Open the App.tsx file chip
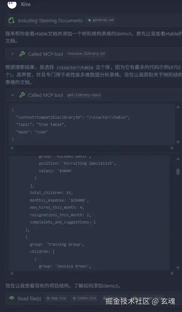This screenshot has width=182, height=312. (56, 298)
